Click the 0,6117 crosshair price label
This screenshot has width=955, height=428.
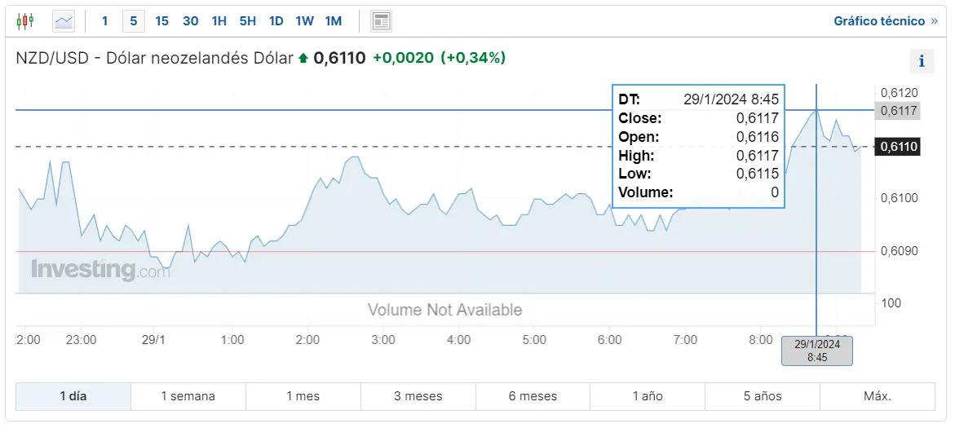click(x=896, y=111)
